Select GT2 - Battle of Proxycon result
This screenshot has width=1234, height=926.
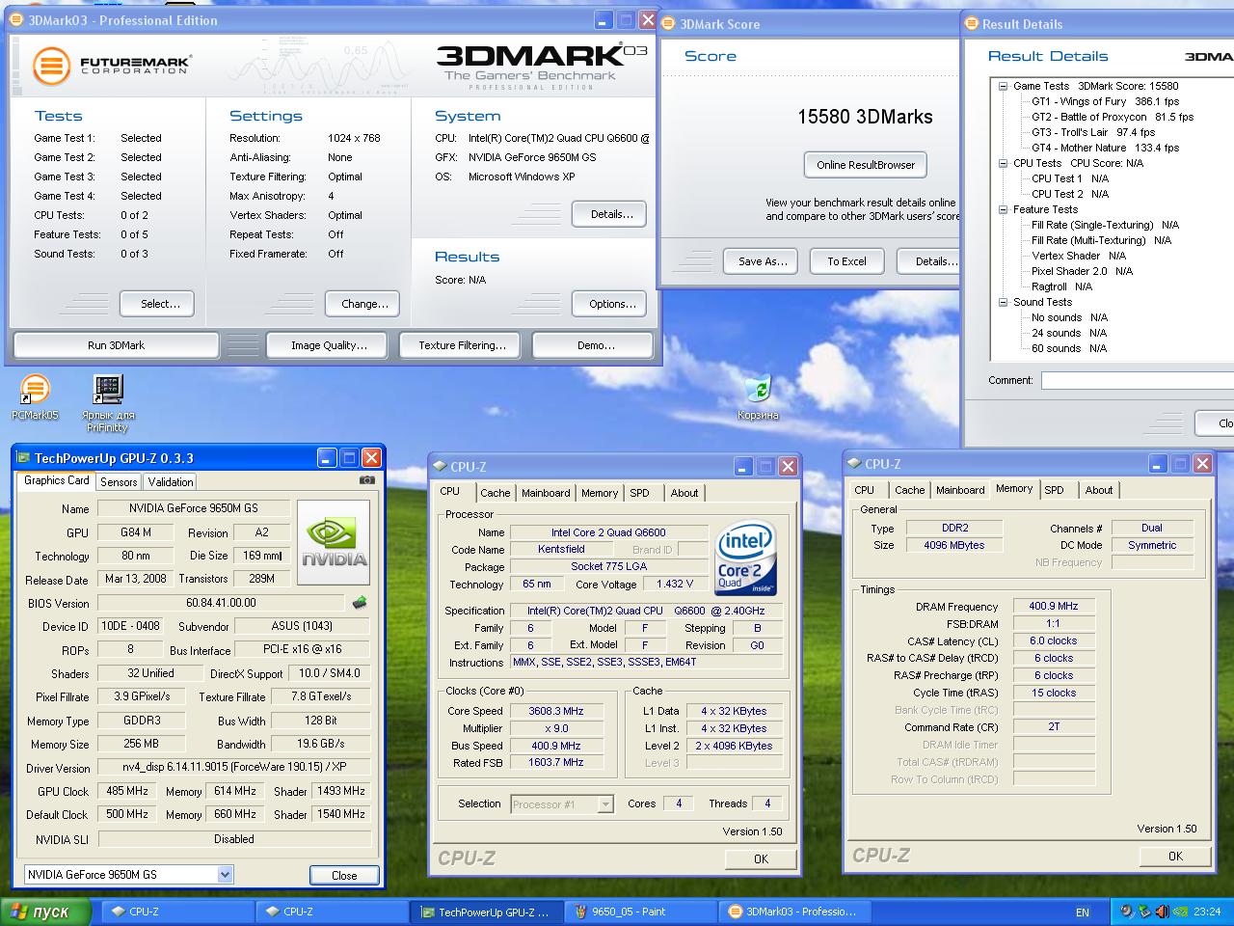1112,117
